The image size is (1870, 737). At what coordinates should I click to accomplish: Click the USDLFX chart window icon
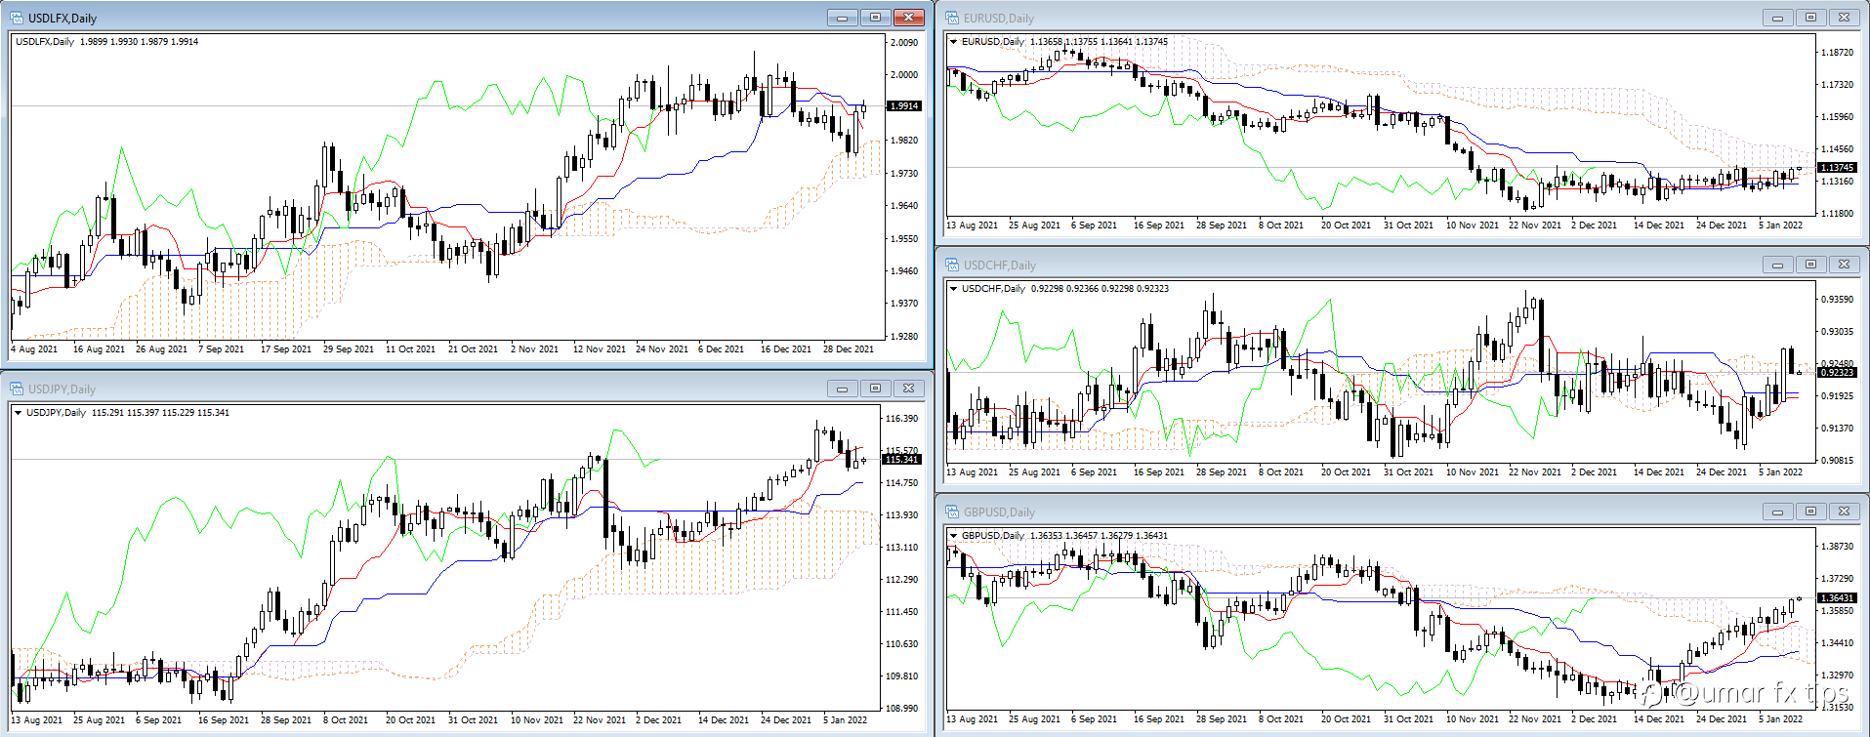[17, 18]
